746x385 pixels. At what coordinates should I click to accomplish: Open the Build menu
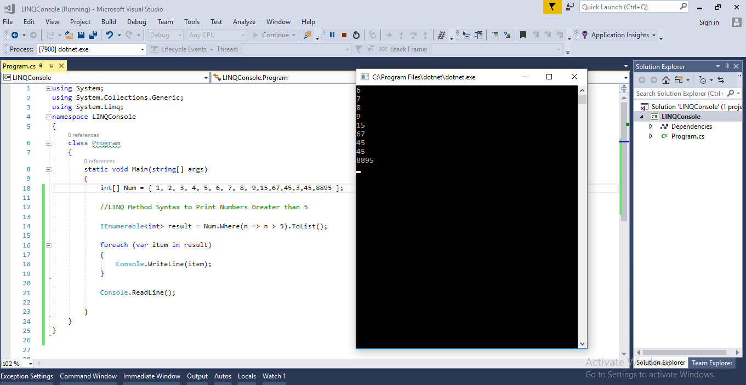point(109,22)
